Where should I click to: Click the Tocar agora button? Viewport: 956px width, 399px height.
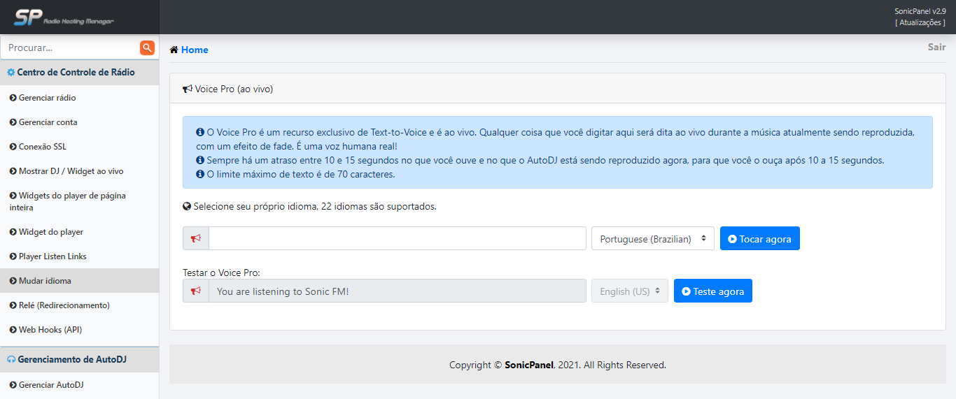[x=760, y=238]
